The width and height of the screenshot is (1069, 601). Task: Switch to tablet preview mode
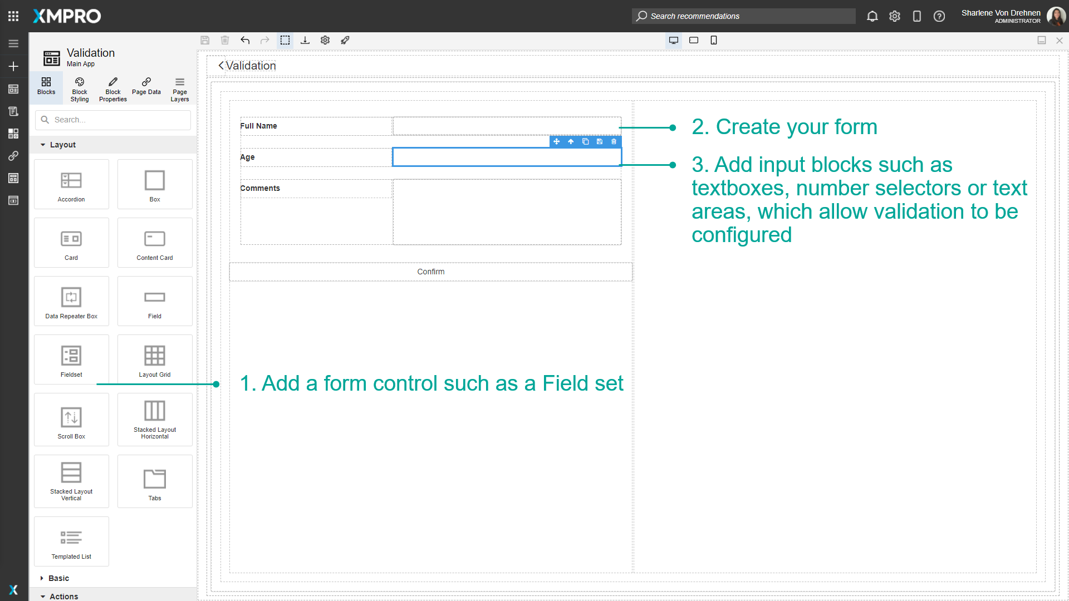[x=694, y=40]
